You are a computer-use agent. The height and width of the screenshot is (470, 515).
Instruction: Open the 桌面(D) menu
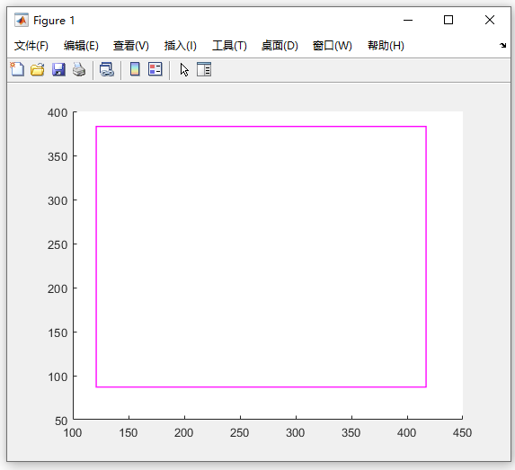pos(280,45)
